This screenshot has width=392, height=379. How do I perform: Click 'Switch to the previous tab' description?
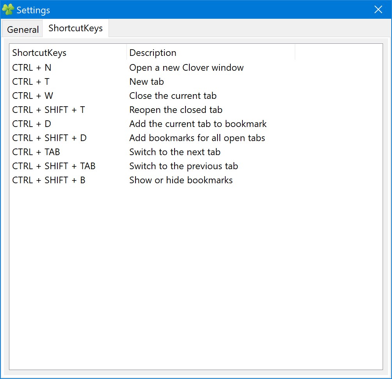click(x=184, y=166)
